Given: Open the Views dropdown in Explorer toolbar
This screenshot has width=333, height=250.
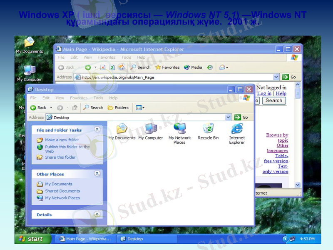Looking at the screenshot, I should click(x=140, y=107).
